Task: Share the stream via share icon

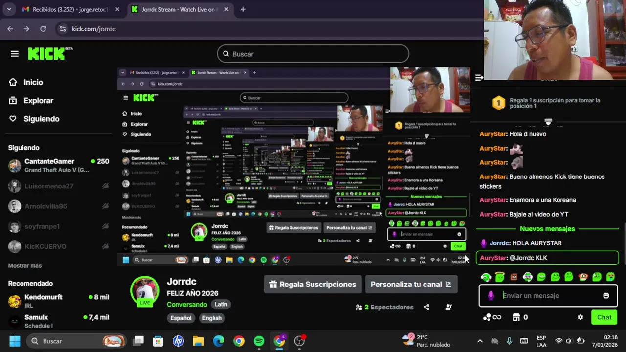Action: click(x=426, y=307)
